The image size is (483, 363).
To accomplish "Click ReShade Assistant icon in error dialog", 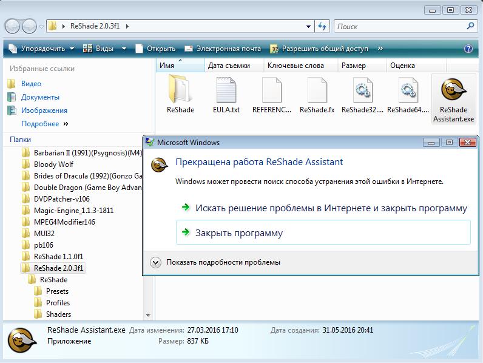I will pos(159,165).
